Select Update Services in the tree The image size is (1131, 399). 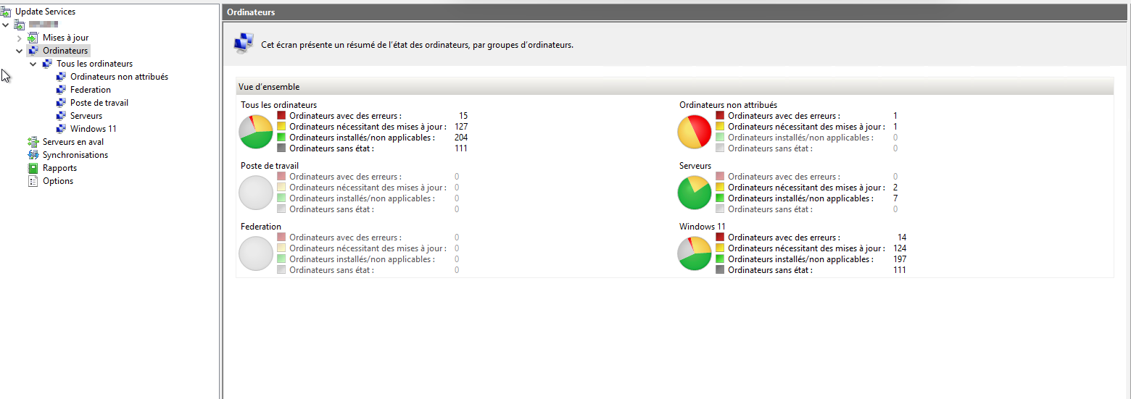tap(45, 12)
